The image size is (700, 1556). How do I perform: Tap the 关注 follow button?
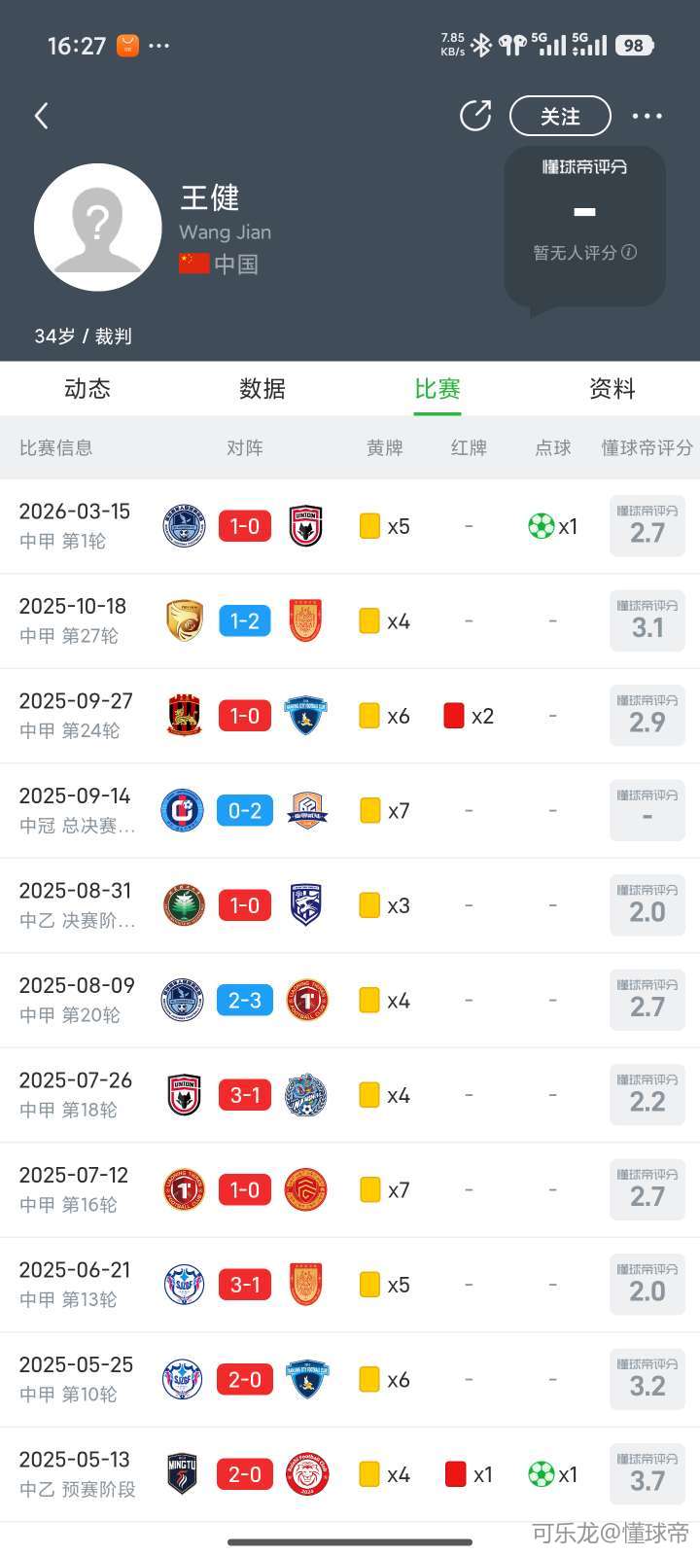click(560, 117)
